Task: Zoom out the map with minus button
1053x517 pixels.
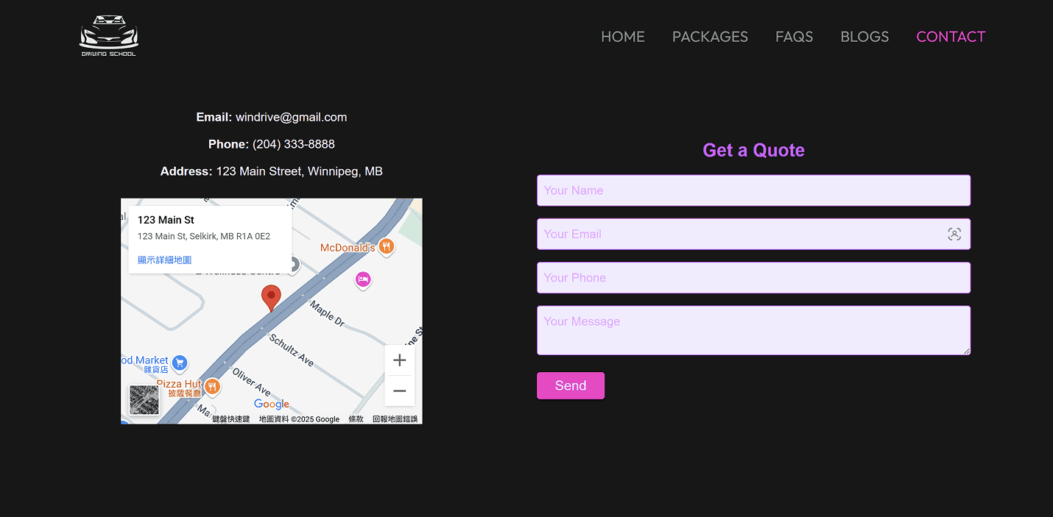Action: point(400,391)
